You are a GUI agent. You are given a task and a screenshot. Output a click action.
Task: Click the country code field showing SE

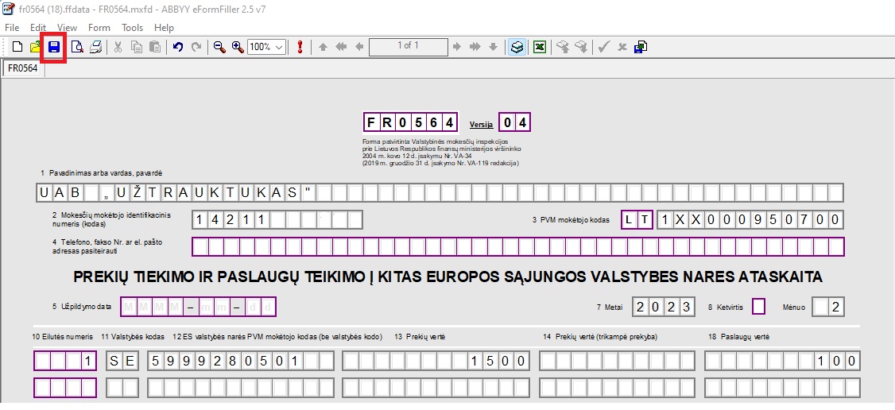tap(122, 361)
